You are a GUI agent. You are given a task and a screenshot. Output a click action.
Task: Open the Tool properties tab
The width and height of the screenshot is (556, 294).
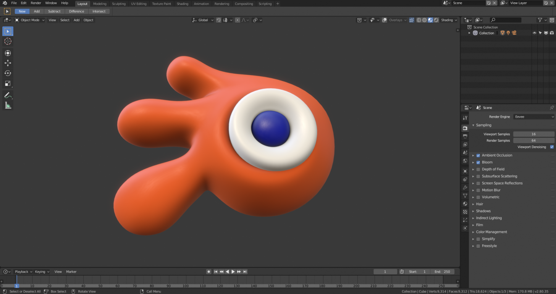point(465,118)
